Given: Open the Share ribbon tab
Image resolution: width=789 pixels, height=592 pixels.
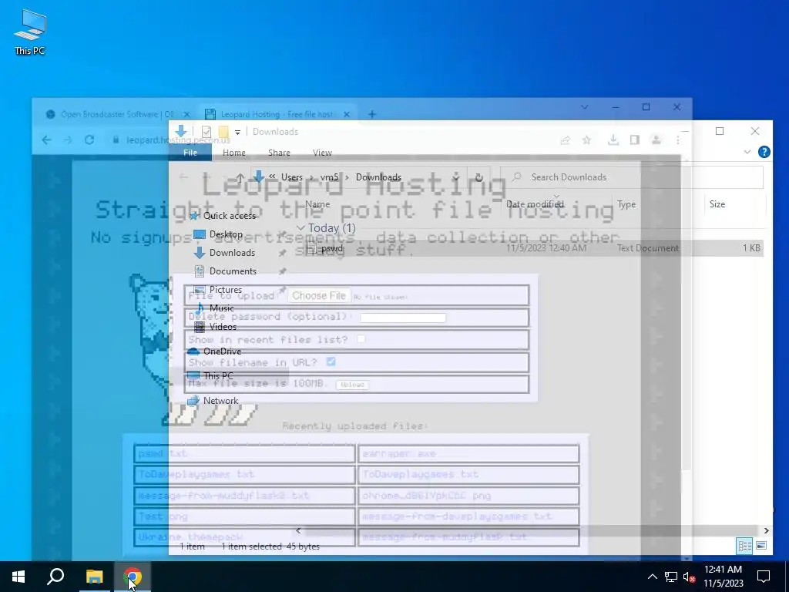Looking at the screenshot, I should pos(279,153).
